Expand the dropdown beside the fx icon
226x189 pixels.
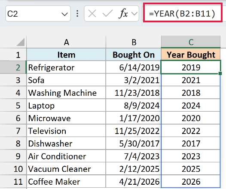pos(134,14)
